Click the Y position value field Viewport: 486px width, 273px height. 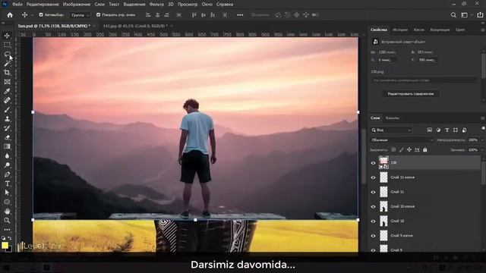point(427,60)
